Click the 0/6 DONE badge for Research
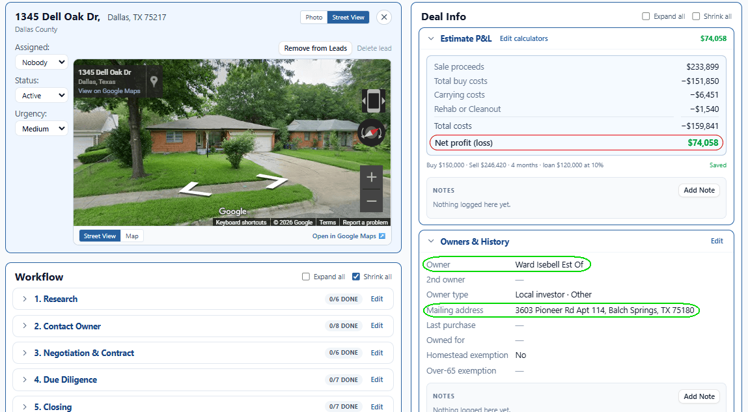 344,299
